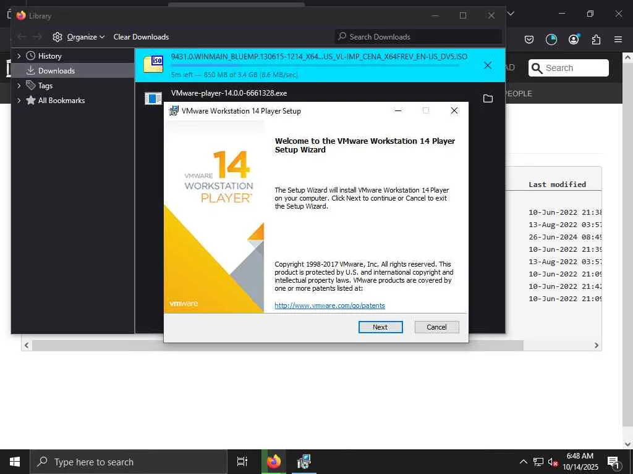
Task: Click the page horizontal scrollbar left arrow
Action: pos(27,346)
